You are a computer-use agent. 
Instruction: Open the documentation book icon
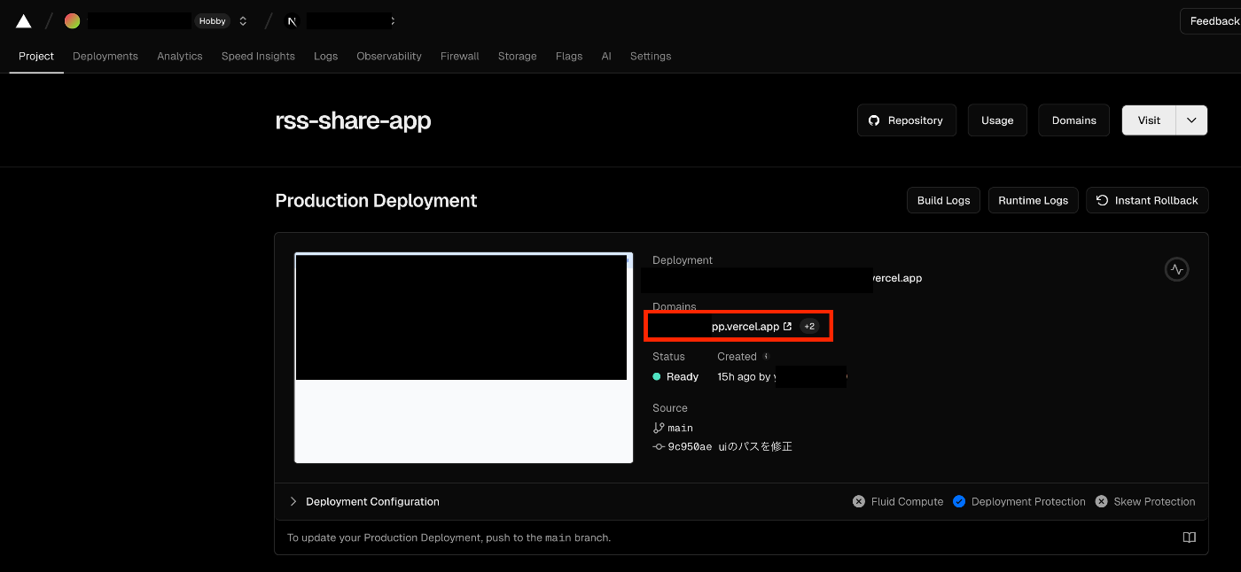pos(1190,537)
